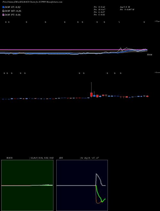Click the chart title for JUPWW
The image size is (160, 211).
pos(32,2)
